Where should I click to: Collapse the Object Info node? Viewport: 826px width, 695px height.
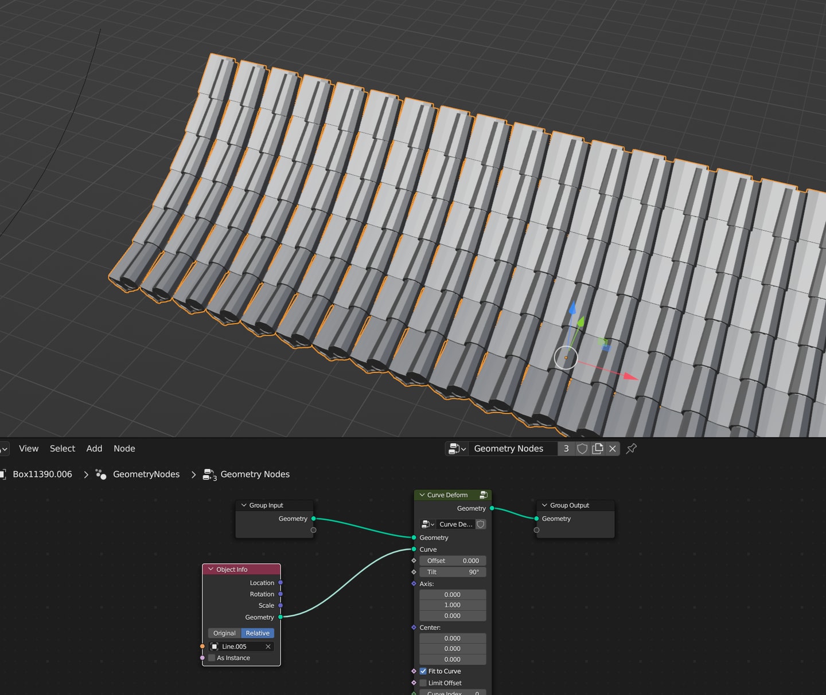(x=211, y=570)
